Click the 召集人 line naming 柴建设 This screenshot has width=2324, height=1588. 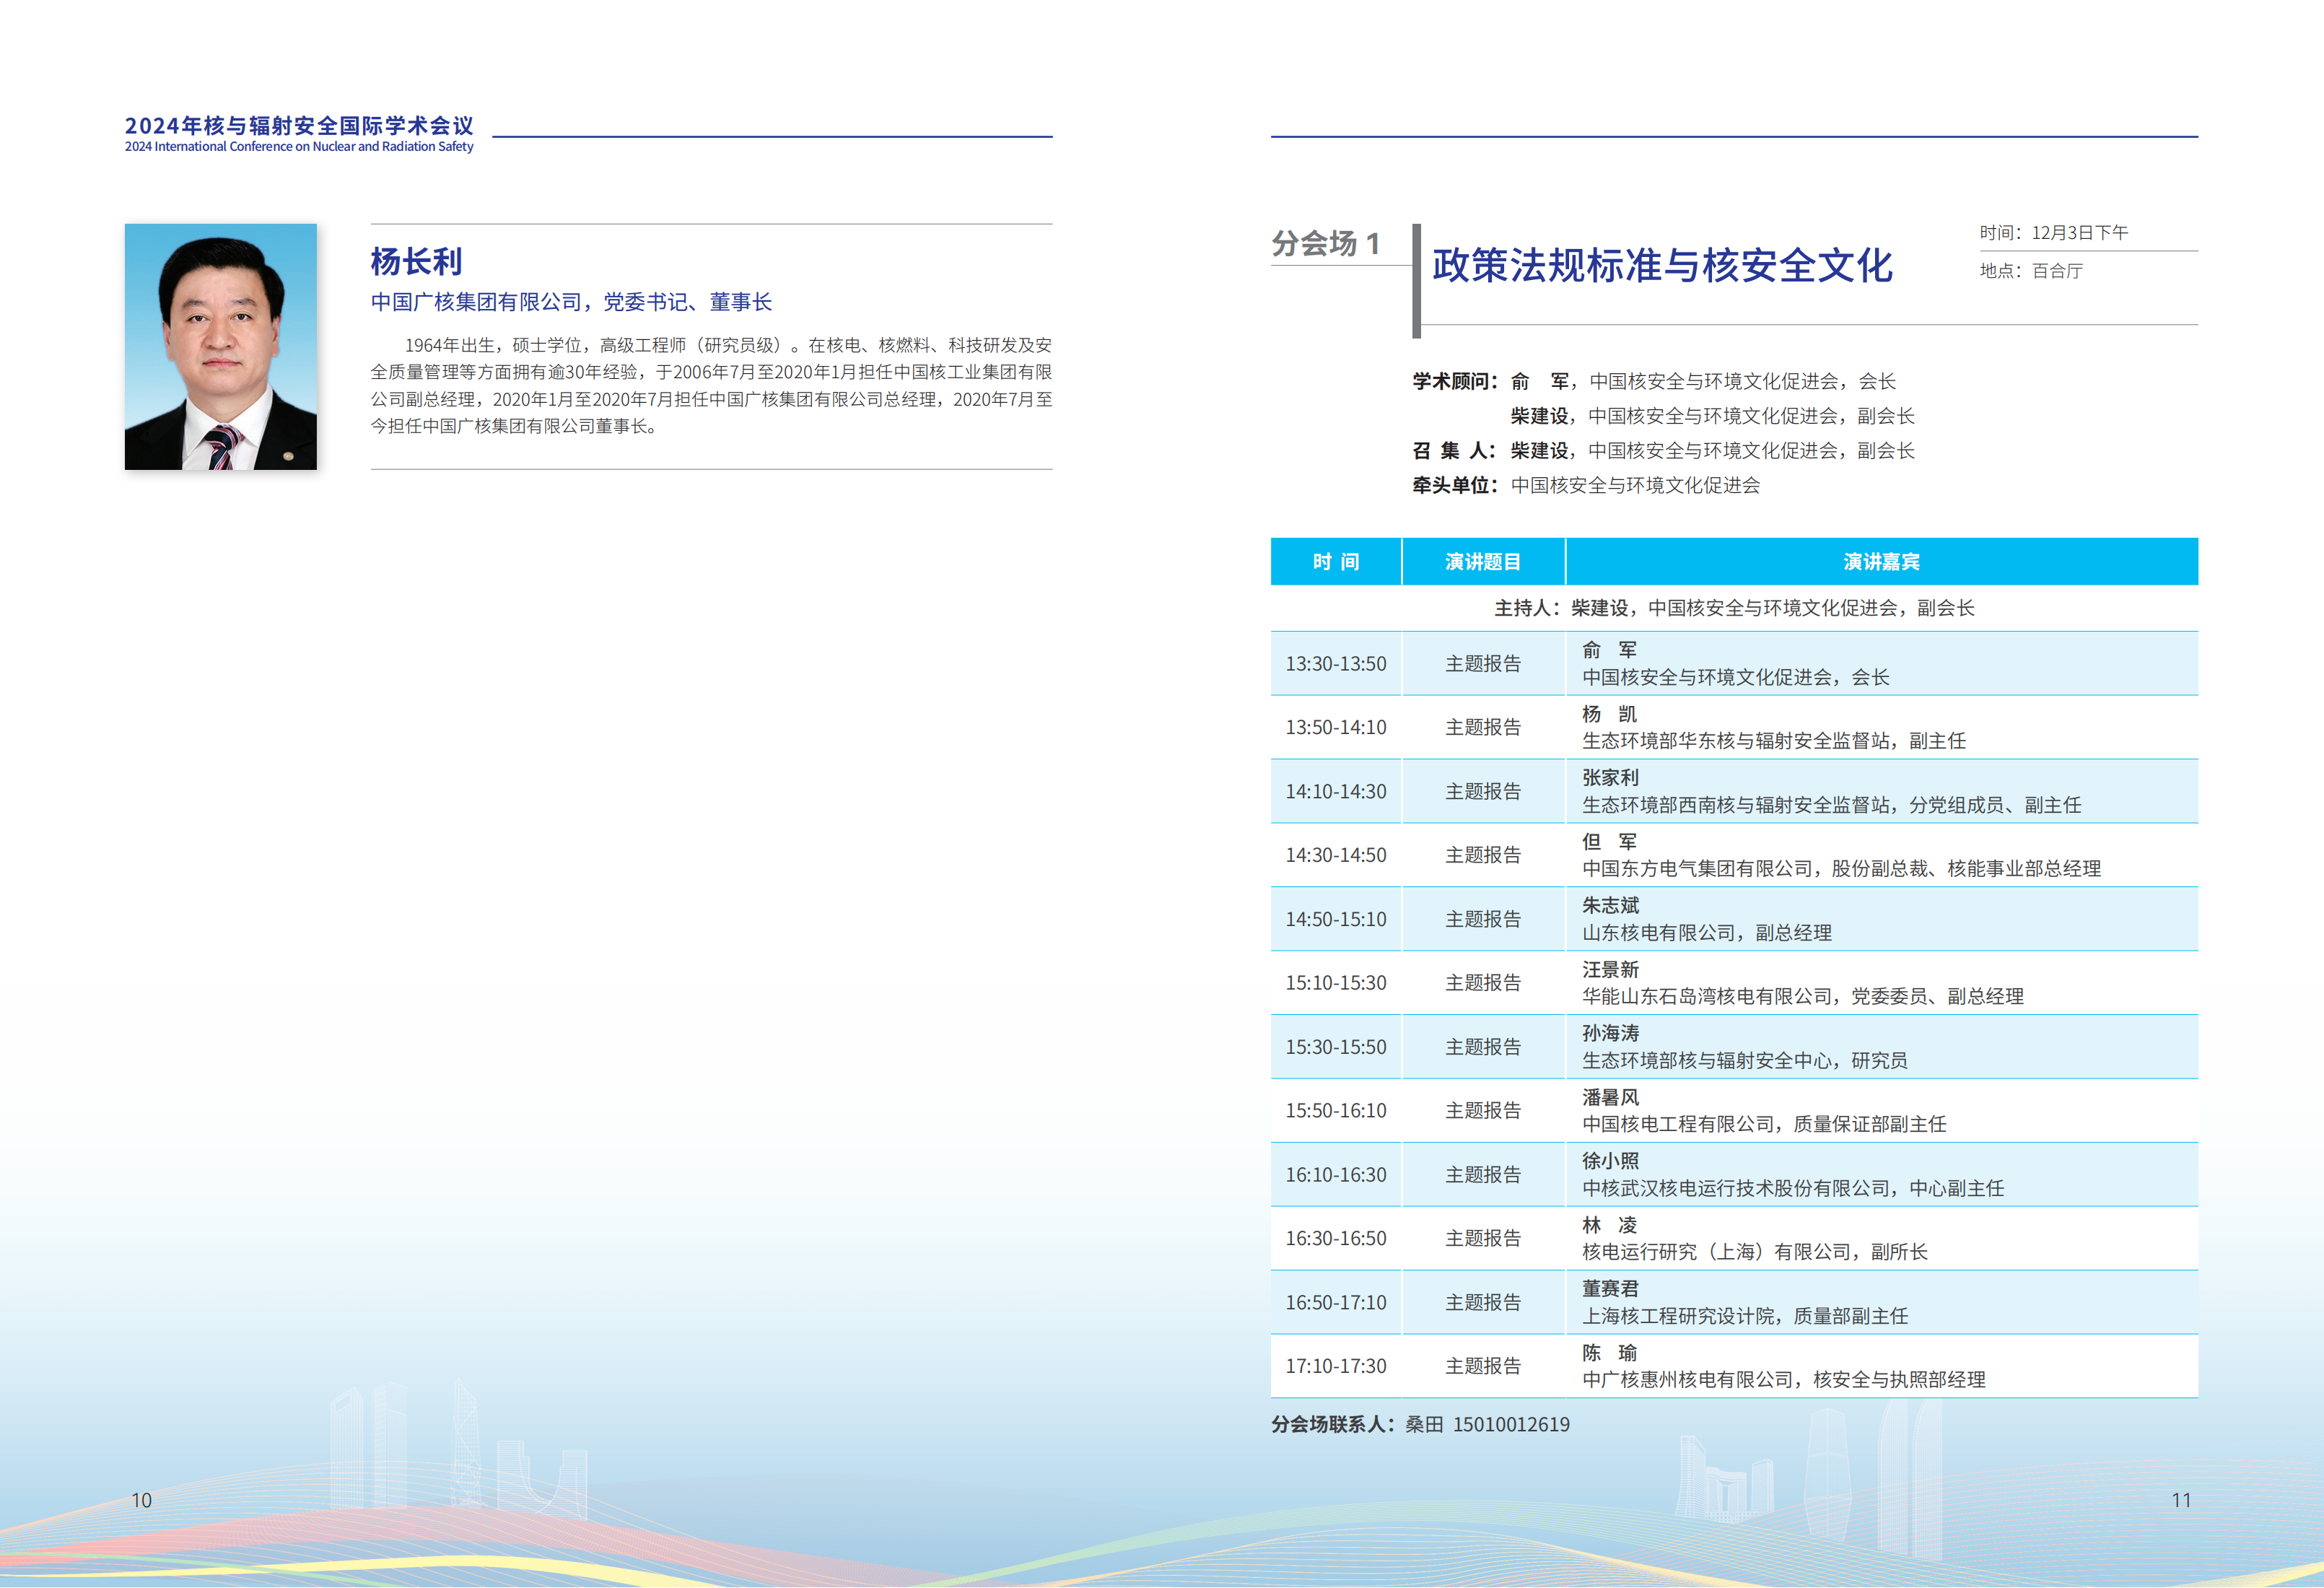click(1663, 450)
